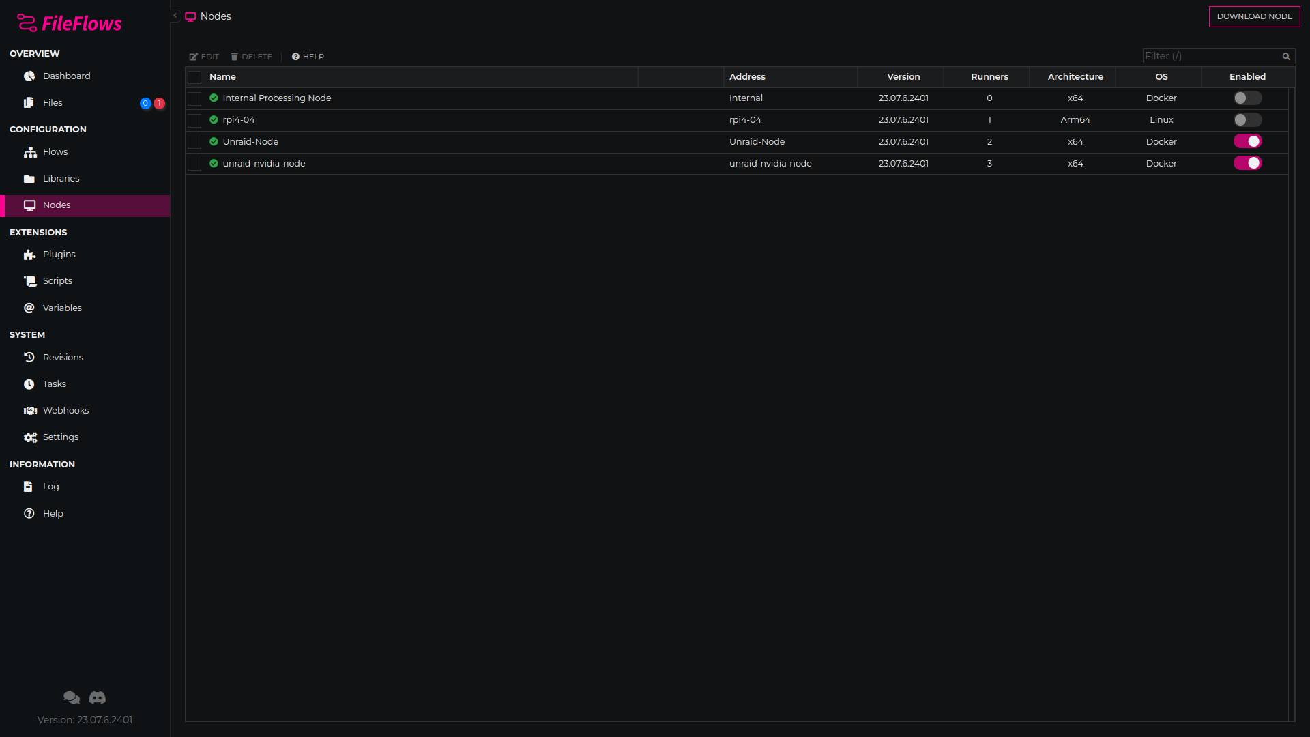Screen dimensions: 1310x737
Task: Click the Enabled column header
Action: pos(1247,77)
